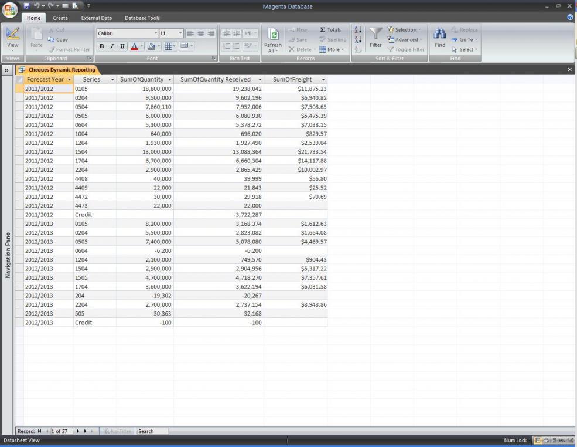The width and height of the screenshot is (577, 447).
Task: Click Series cell 1505
Action: (95, 278)
